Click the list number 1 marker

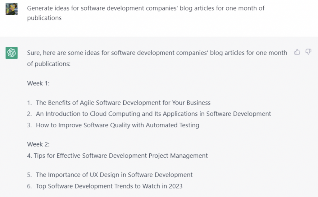coord(30,103)
